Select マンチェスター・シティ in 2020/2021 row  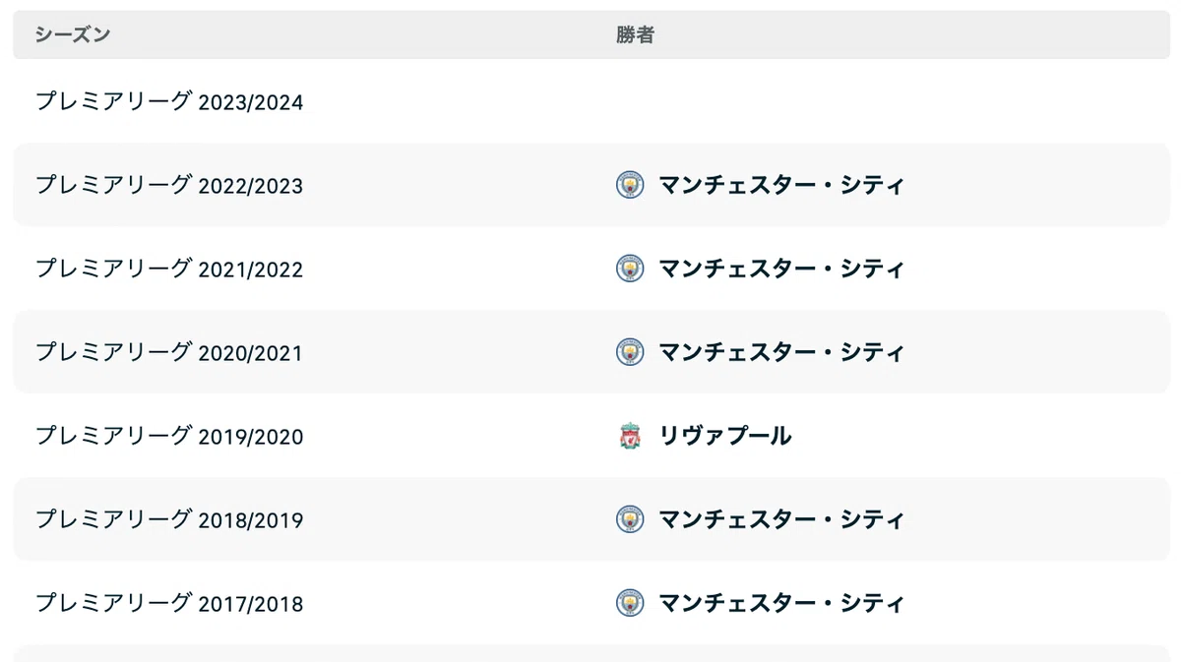click(781, 352)
